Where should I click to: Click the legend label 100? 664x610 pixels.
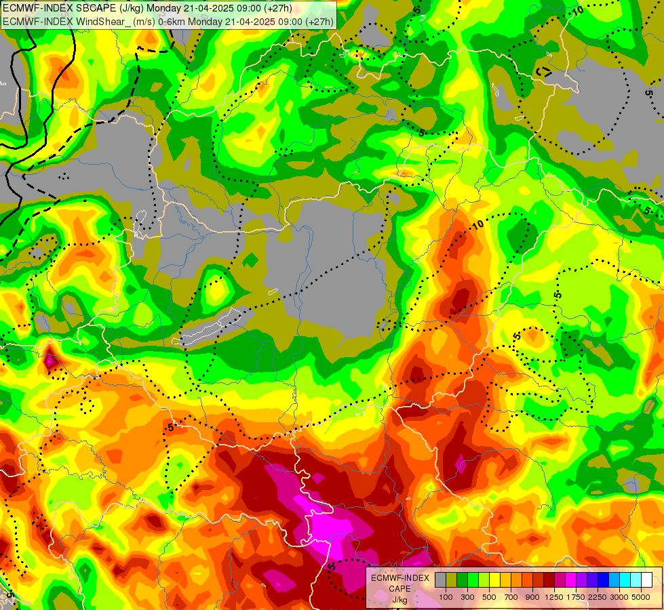click(x=446, y=597)
